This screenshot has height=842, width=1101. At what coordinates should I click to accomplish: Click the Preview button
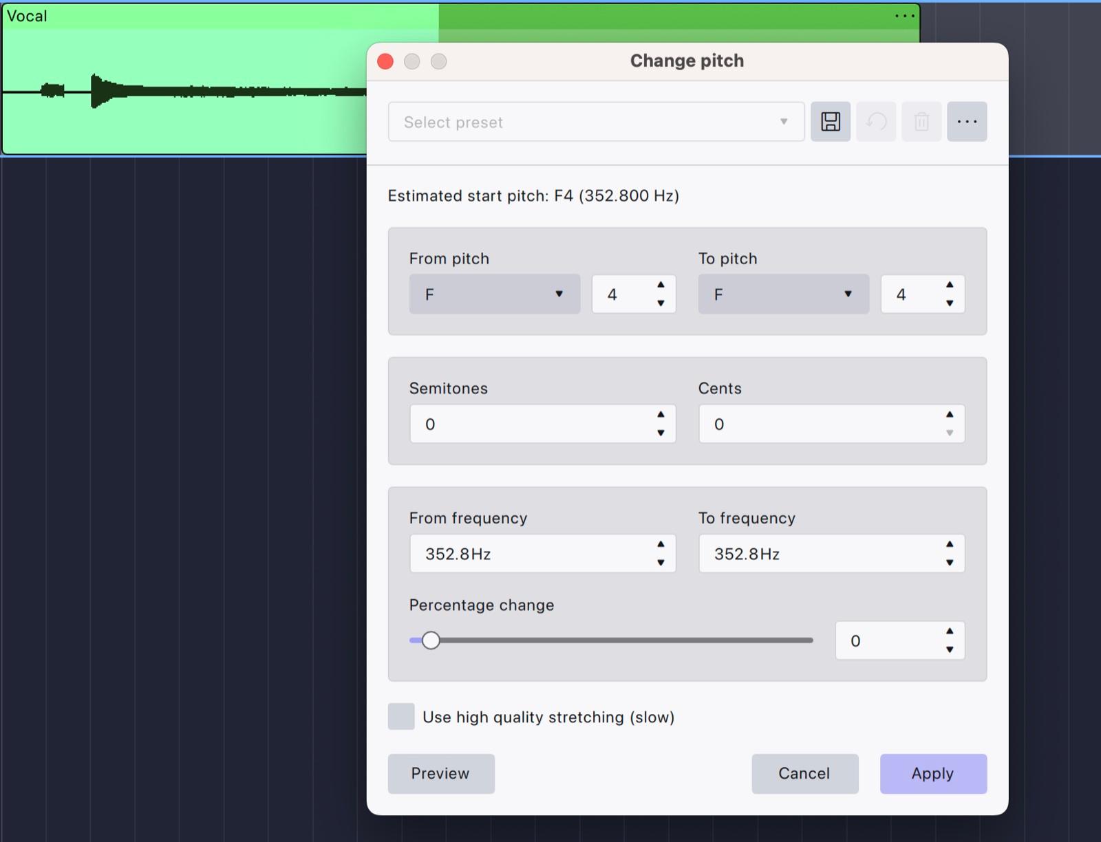coord(441,774)
